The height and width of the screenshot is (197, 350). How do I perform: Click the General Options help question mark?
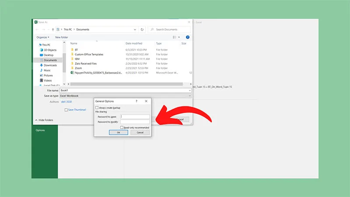click(136, 101)
